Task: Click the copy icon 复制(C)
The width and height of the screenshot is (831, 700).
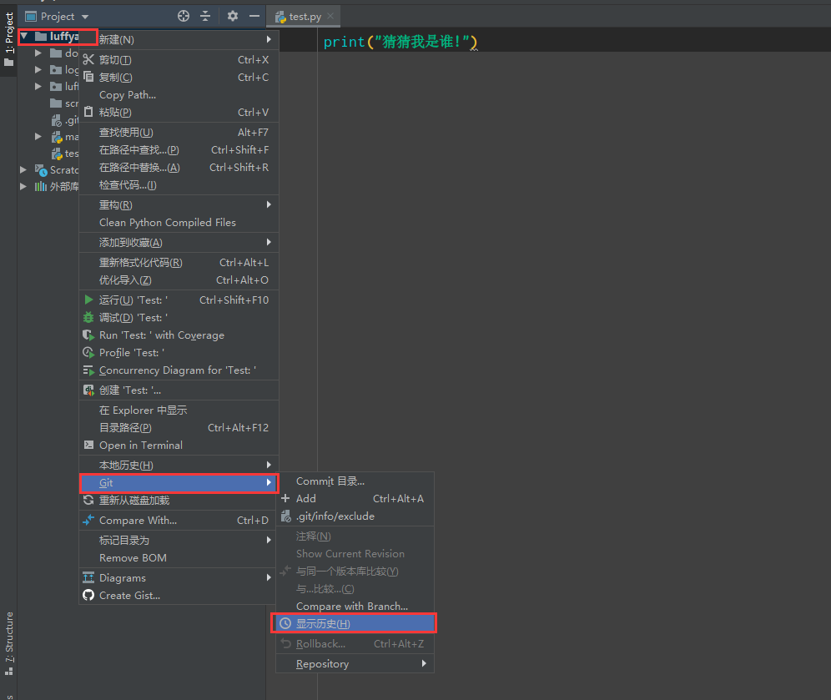Action: pos(88,77)
